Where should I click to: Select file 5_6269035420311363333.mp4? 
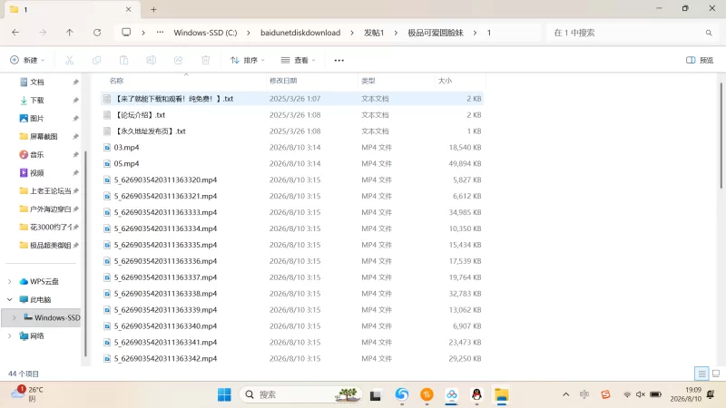tap(292, 212)
